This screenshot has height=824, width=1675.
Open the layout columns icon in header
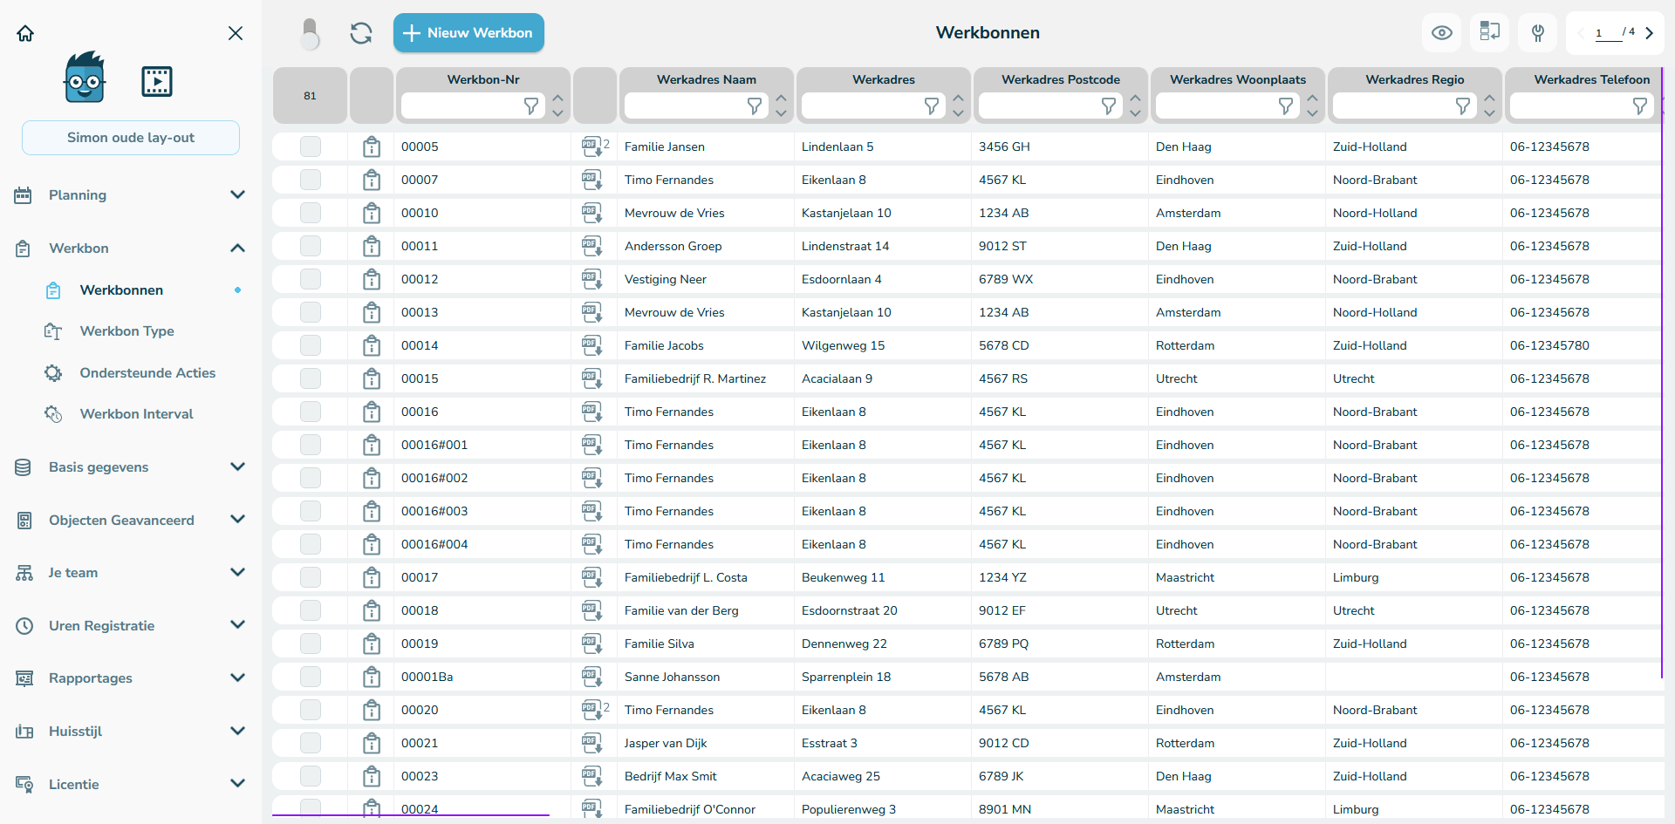1490,32
